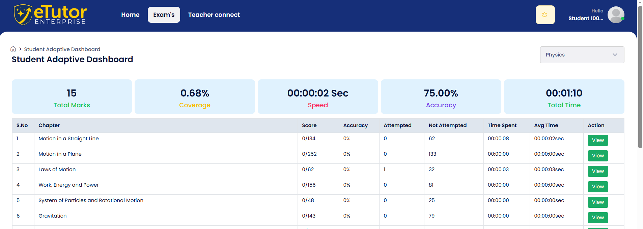
Task: Select the Gravitation chapter name
Action: pos(53,216)
